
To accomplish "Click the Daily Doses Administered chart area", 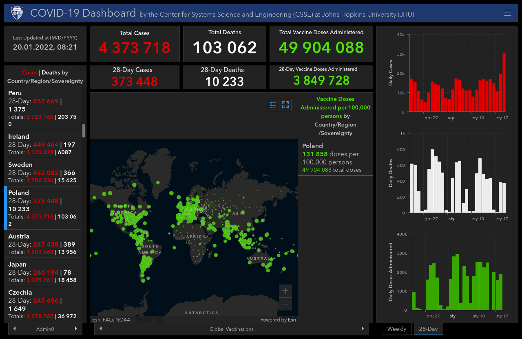I will 458,272.
